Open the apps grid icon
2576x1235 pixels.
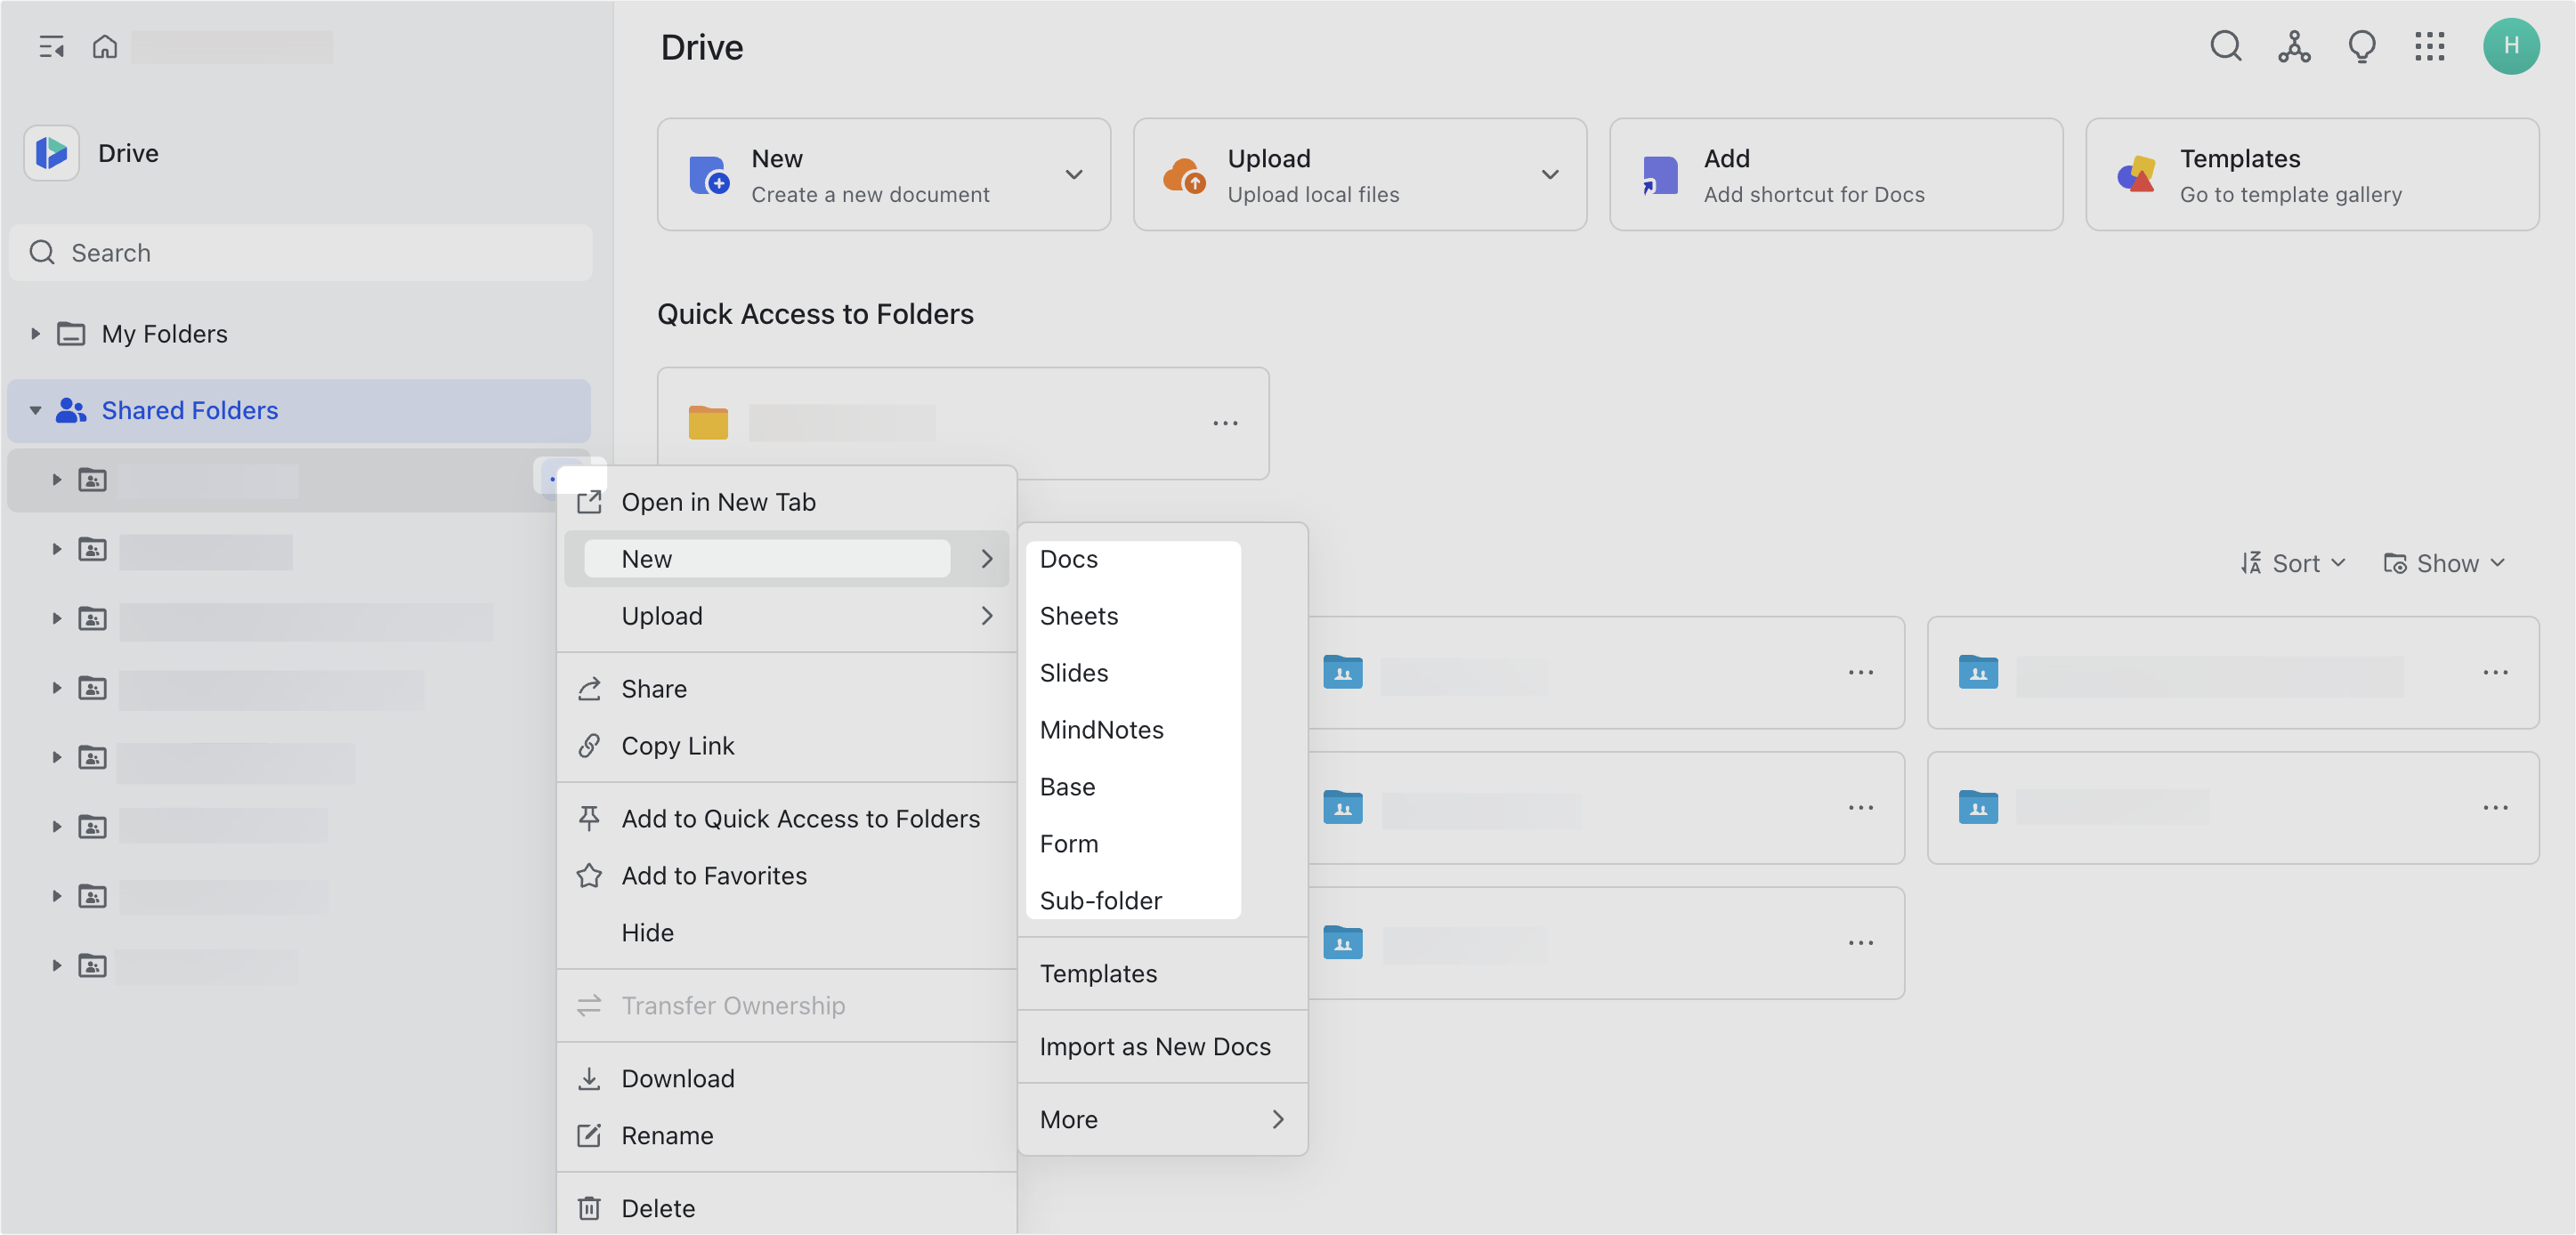point(2429,46)
